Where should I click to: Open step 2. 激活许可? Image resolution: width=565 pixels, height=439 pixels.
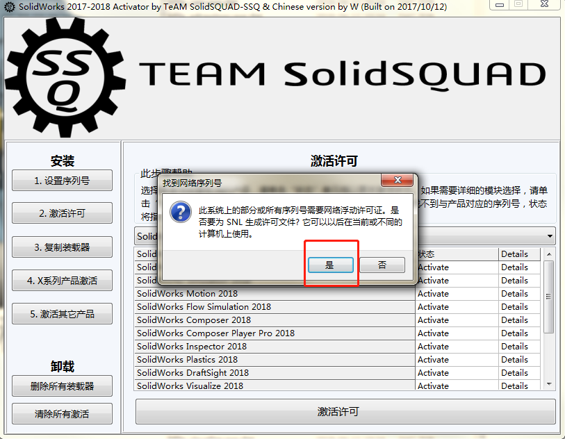(62, 213)
